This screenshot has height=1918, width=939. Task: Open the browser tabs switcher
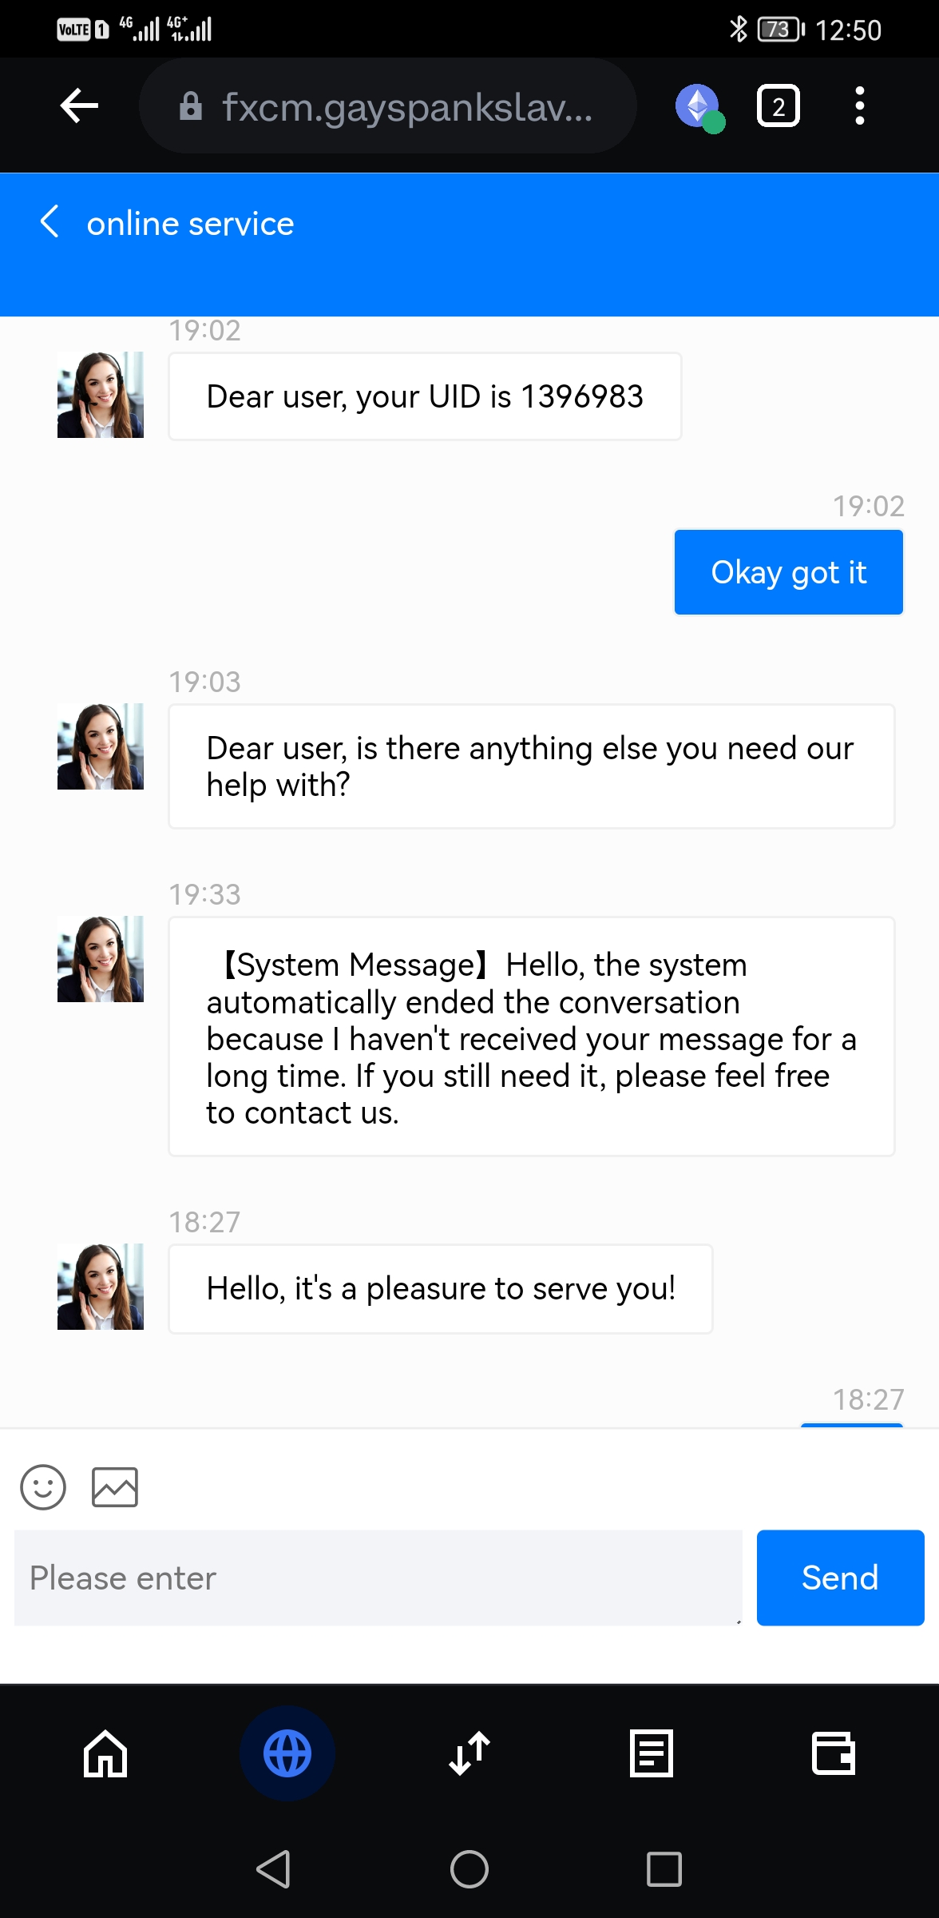point(778,106)
